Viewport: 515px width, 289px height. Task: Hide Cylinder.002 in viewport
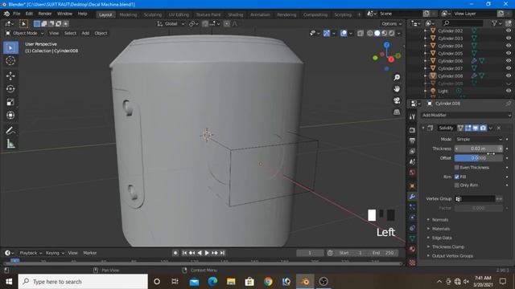509,31
